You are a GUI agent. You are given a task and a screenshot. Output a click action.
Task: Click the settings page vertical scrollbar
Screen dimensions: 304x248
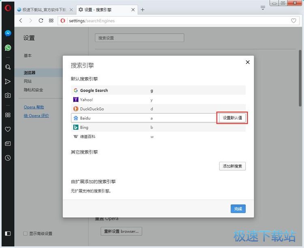click(300, 78)
